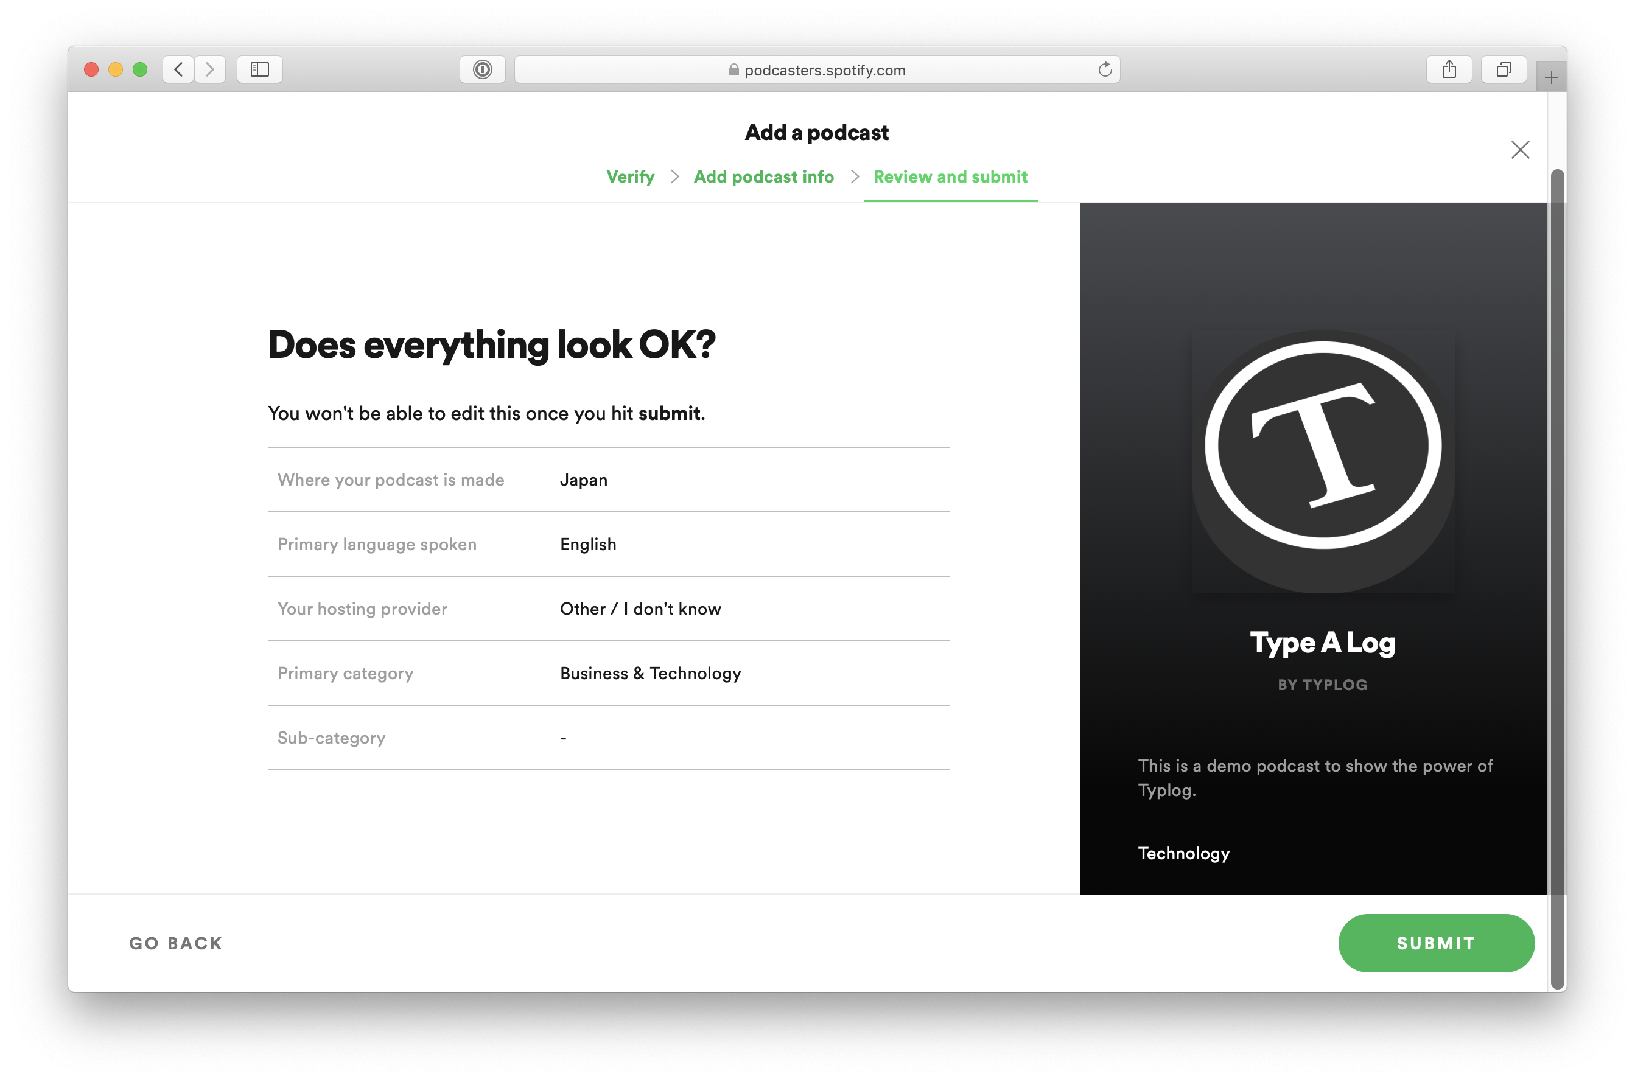Go to the Verify step
The width and height of the screenshot is (1635, 1082).
630,176
